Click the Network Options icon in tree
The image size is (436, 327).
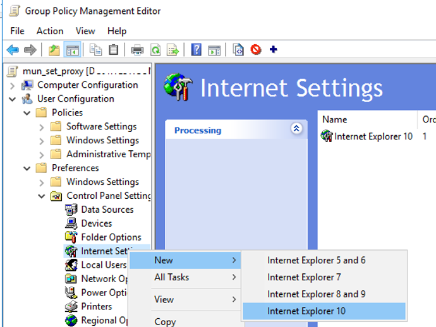pos(71,278)
